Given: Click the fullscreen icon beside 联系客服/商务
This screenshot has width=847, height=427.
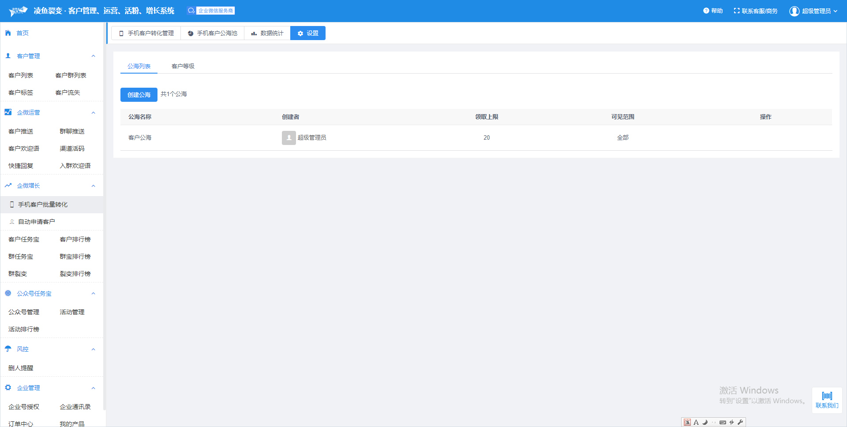Looking at the screenshot, I should (736, 11).
